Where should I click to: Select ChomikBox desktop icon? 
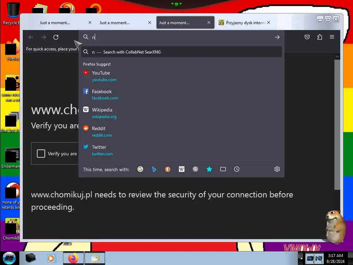(x=12, y=229)
